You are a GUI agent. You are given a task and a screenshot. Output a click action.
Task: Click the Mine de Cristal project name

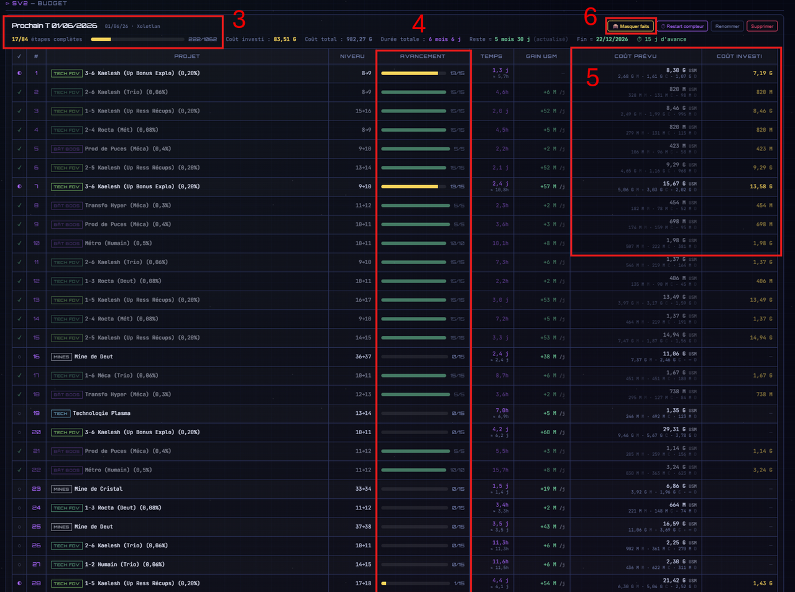click(x=98, y=489)
